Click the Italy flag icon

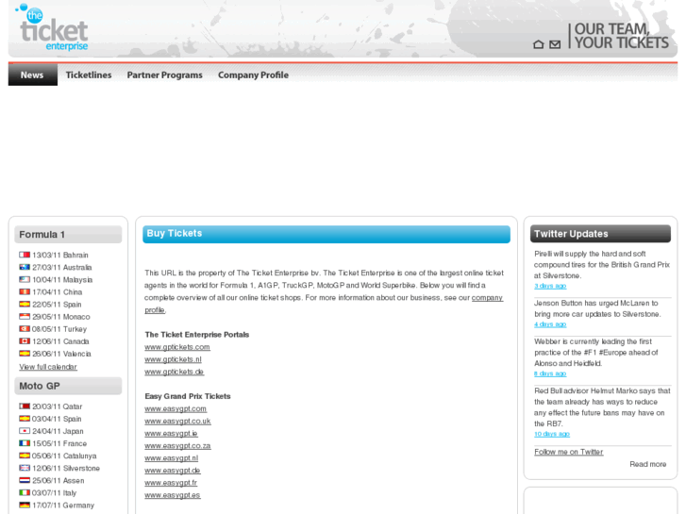tap(25, 492)
